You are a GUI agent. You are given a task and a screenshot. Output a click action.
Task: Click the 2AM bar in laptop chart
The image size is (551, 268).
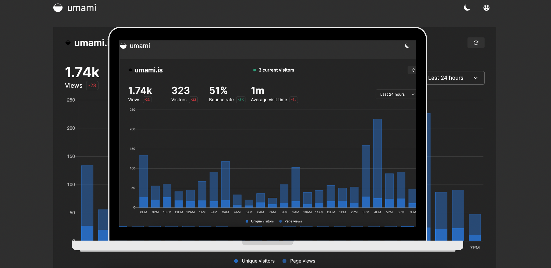214,190
